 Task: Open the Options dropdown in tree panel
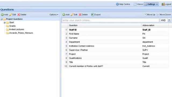[x=54, y=15]
